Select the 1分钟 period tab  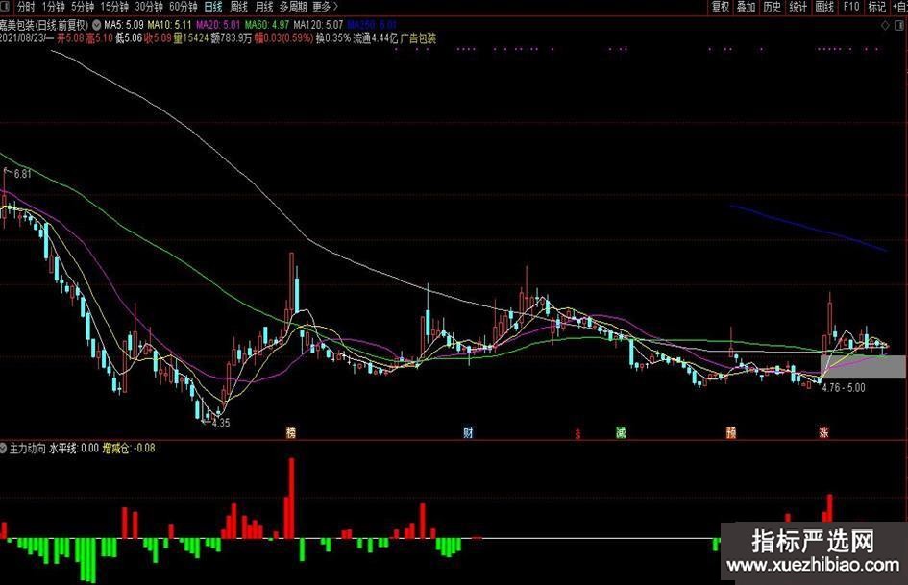[x=53, y=7]
